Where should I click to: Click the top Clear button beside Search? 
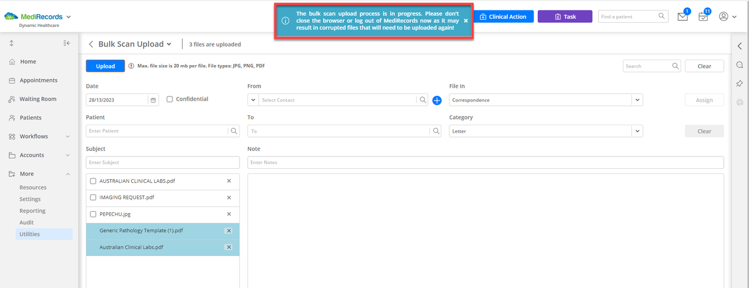coord(704,66)
